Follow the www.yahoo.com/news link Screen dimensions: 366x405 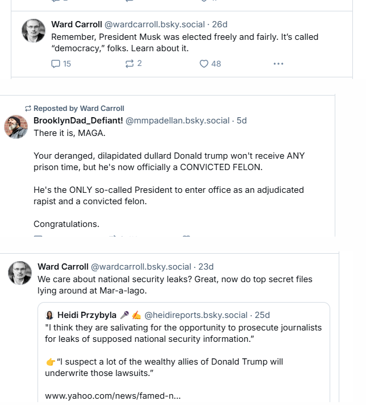pos(113,395)
